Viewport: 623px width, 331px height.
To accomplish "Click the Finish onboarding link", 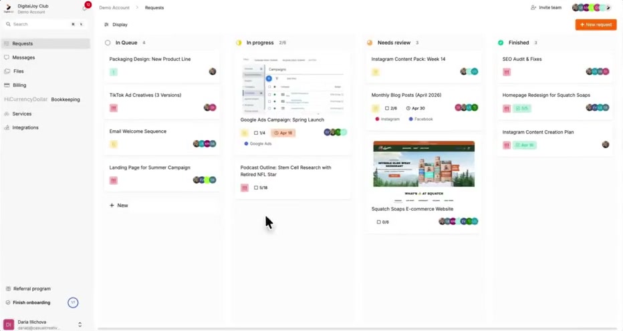I will [31, 303].
